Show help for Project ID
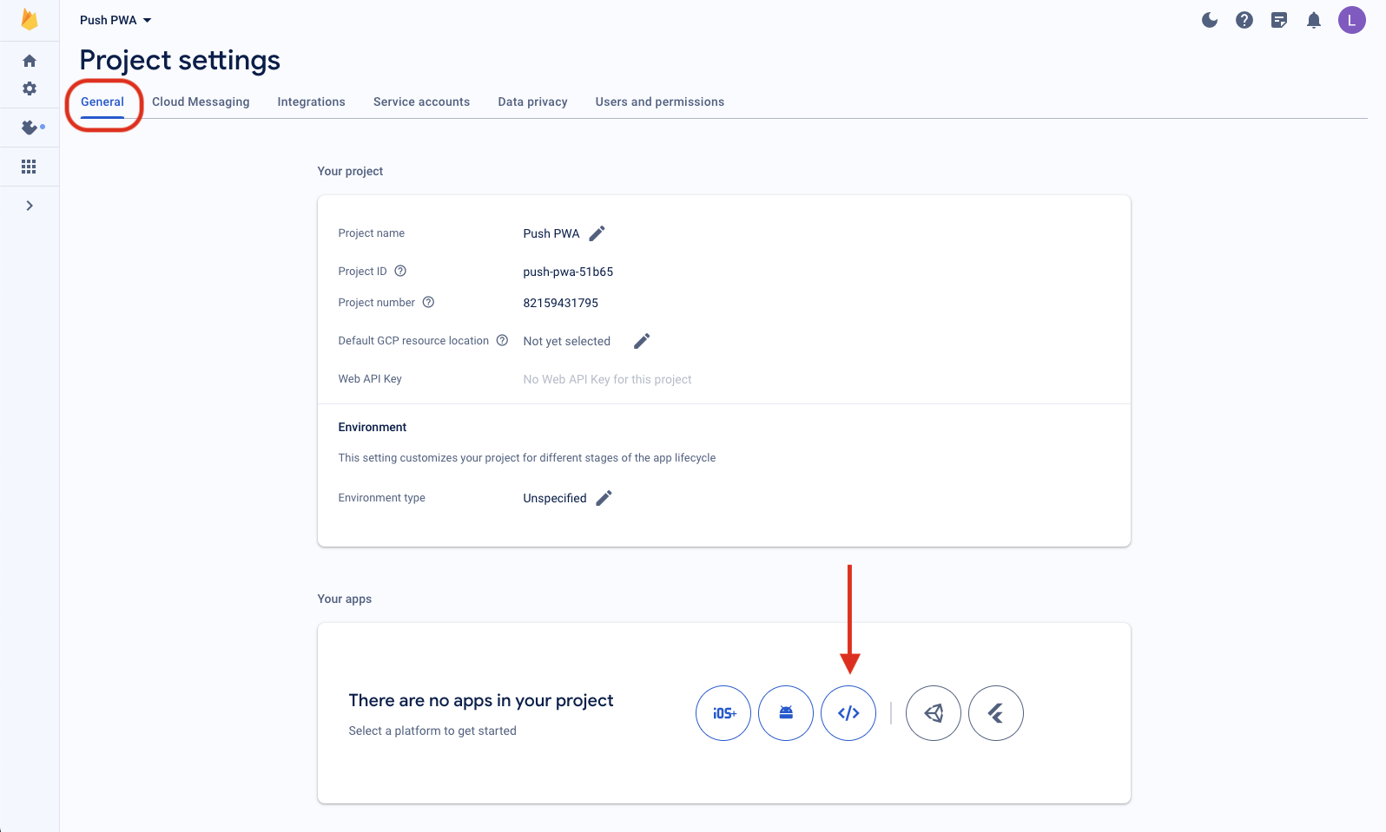 [400, 271]
